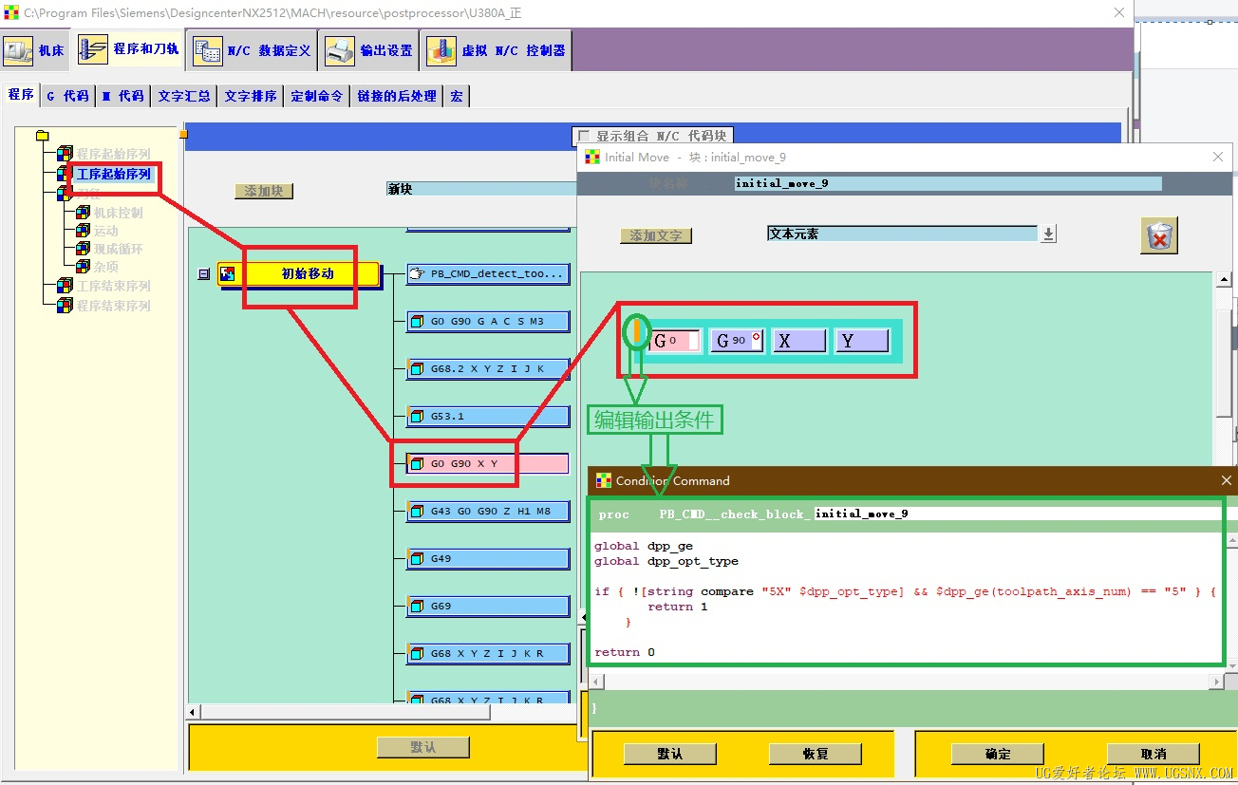Click the 机床 tab's machine icon
1238x785 pixels.
click(x=18, y=49)
